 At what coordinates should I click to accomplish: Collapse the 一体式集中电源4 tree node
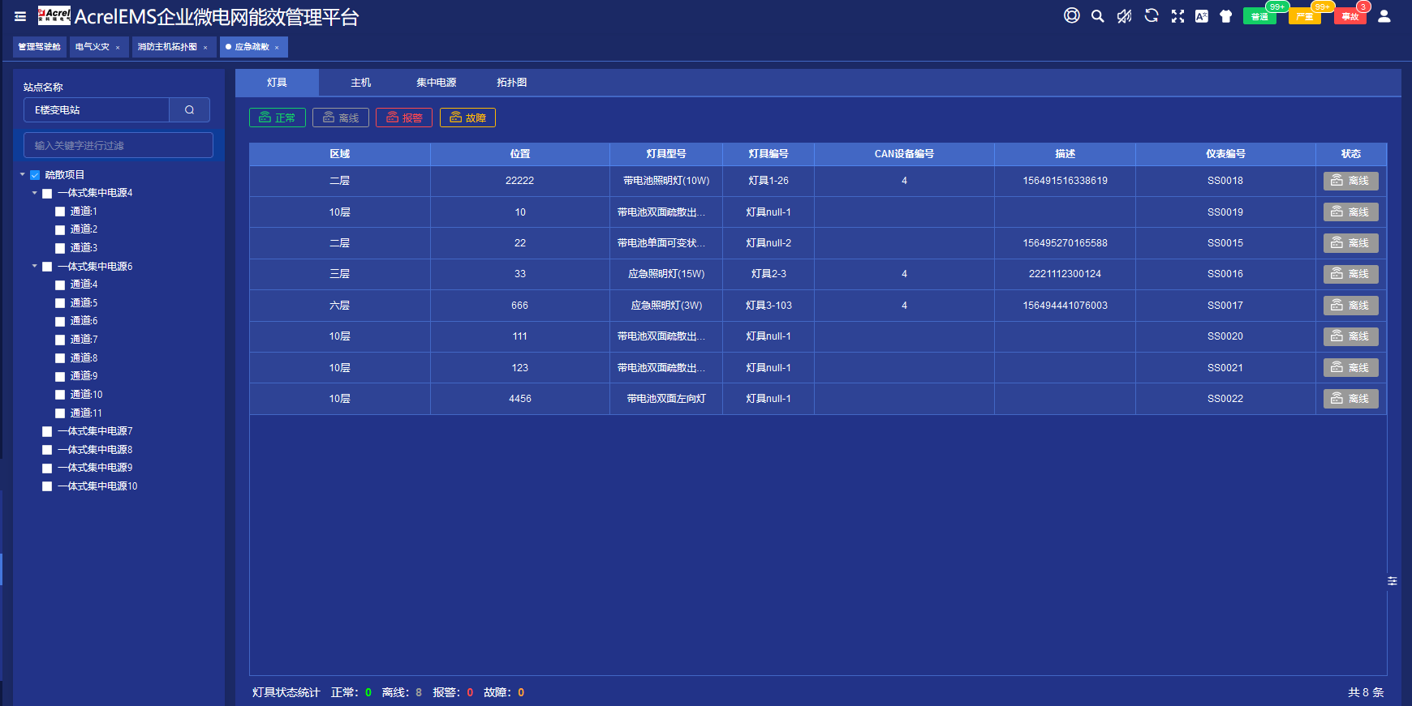[x=35, y=193]
